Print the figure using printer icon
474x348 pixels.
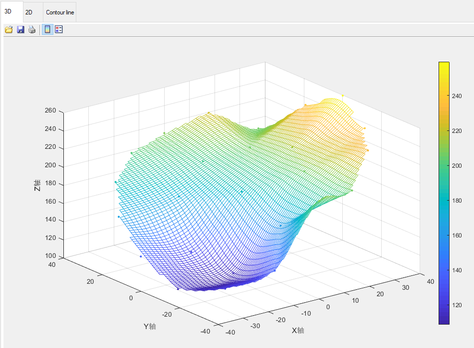(32, 29)
